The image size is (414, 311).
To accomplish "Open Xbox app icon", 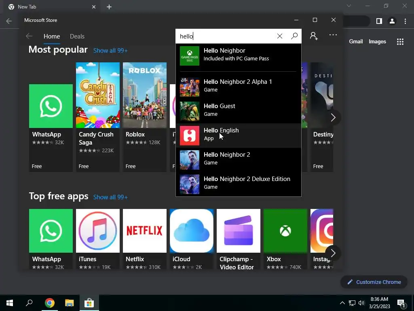I will pyautogui.click(x=285, y=230).
